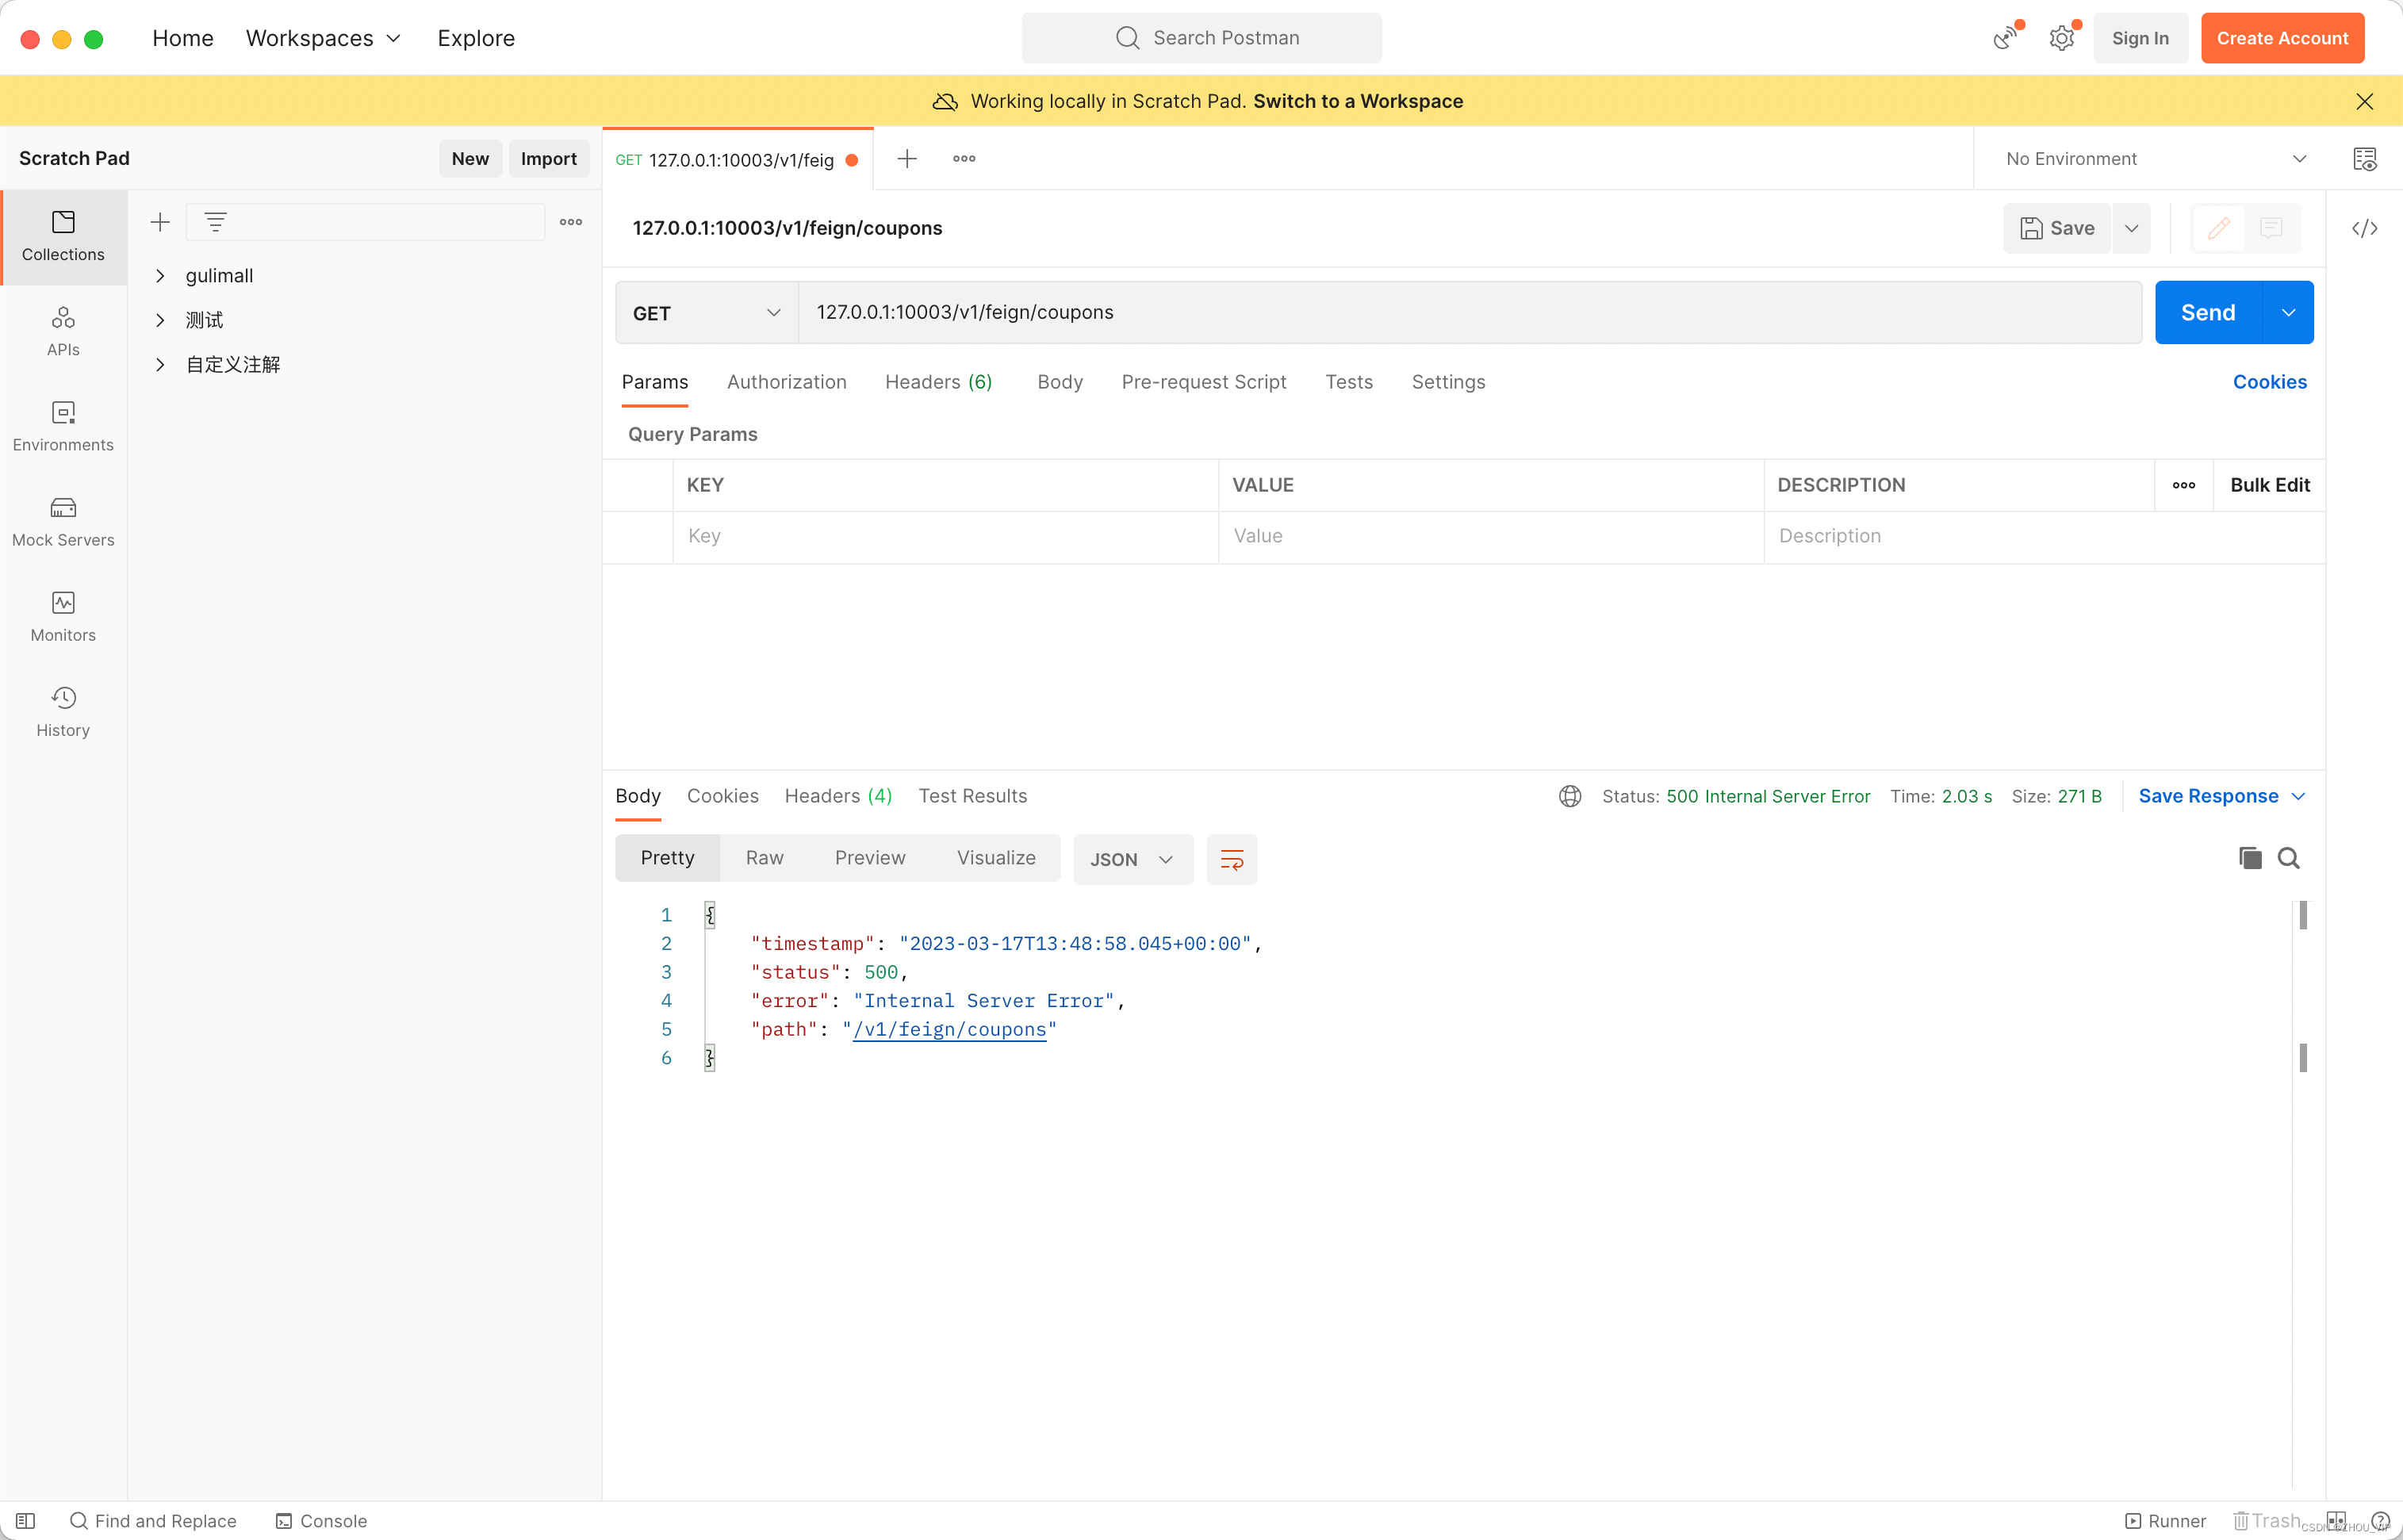Switch to response Cookies tab

[x=722, y=796]
